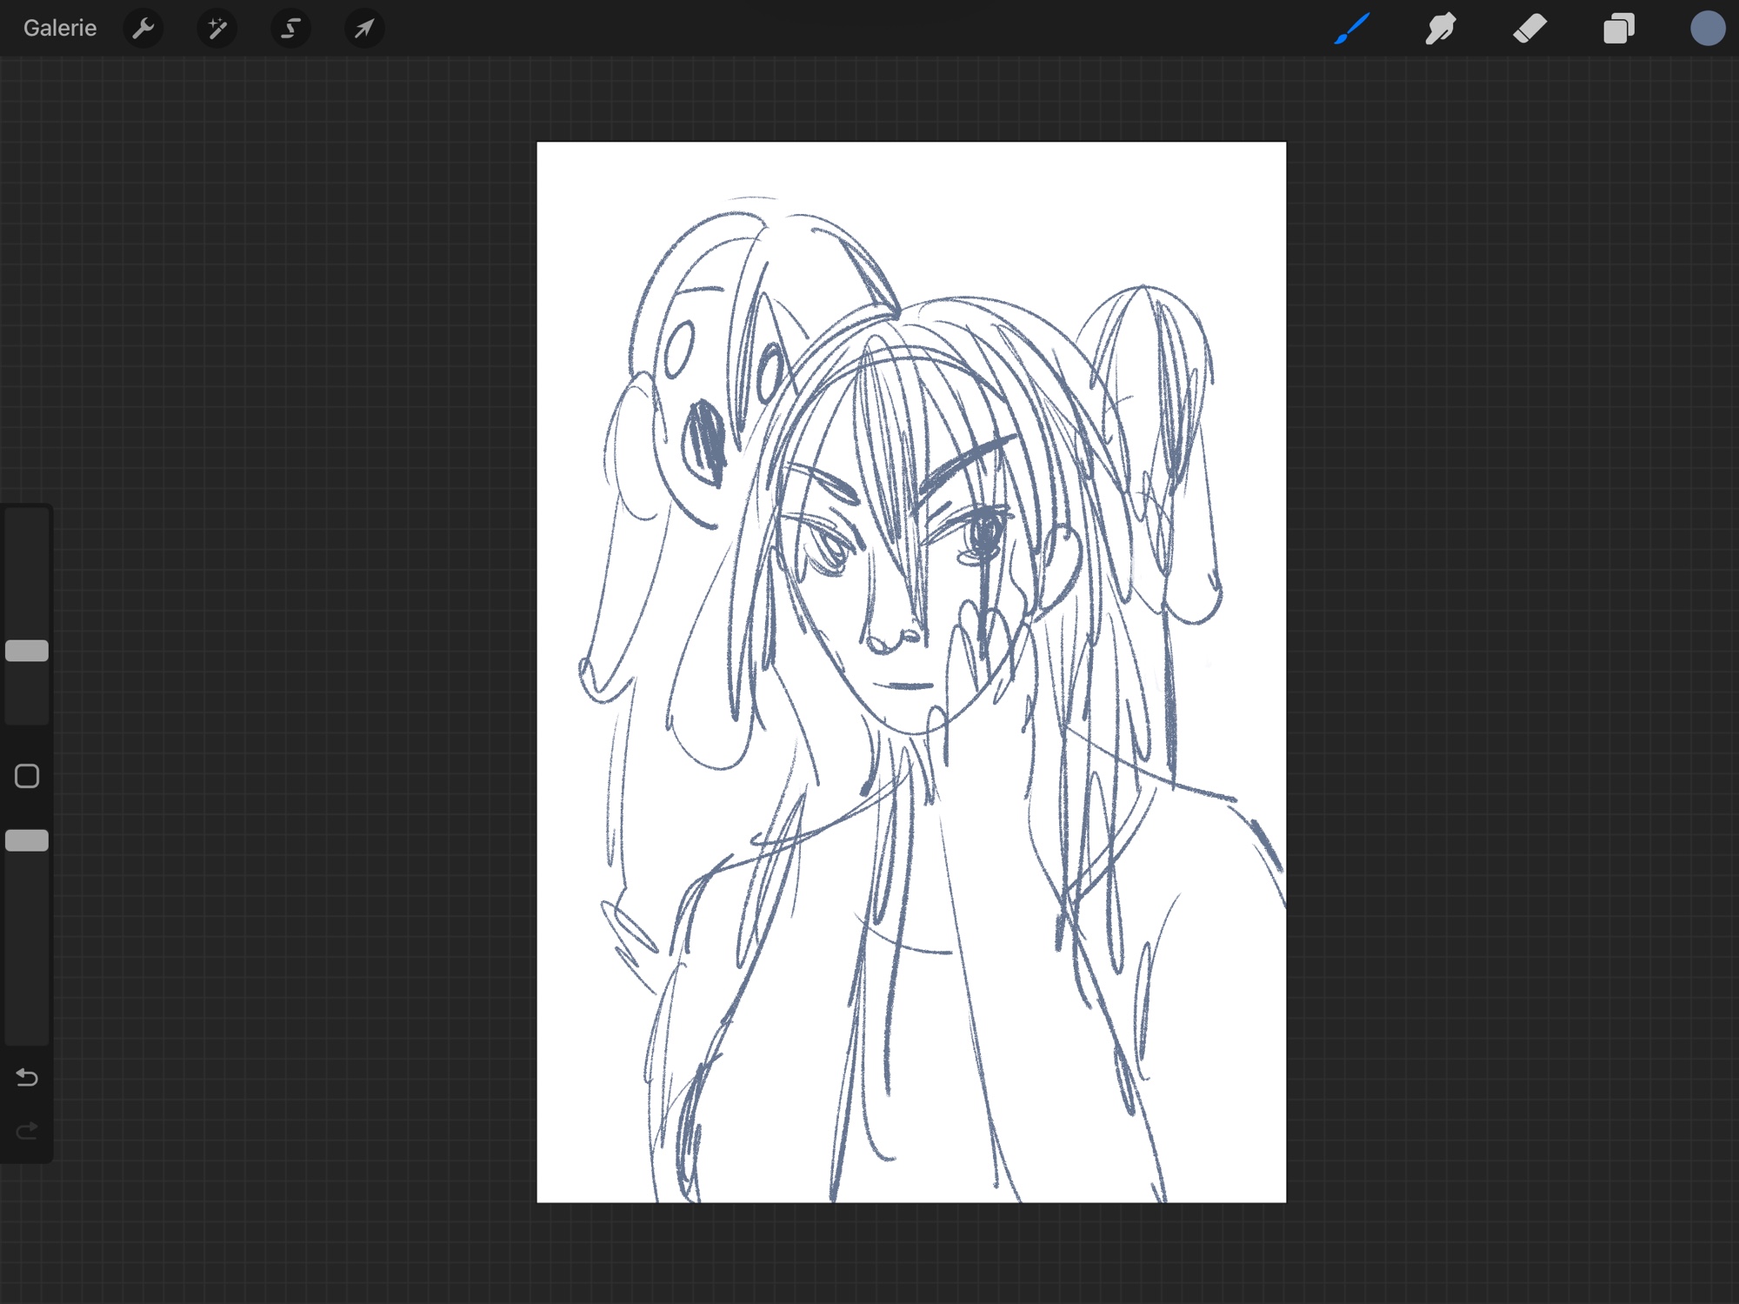Open the Actions wrench menu

[143, 29]
